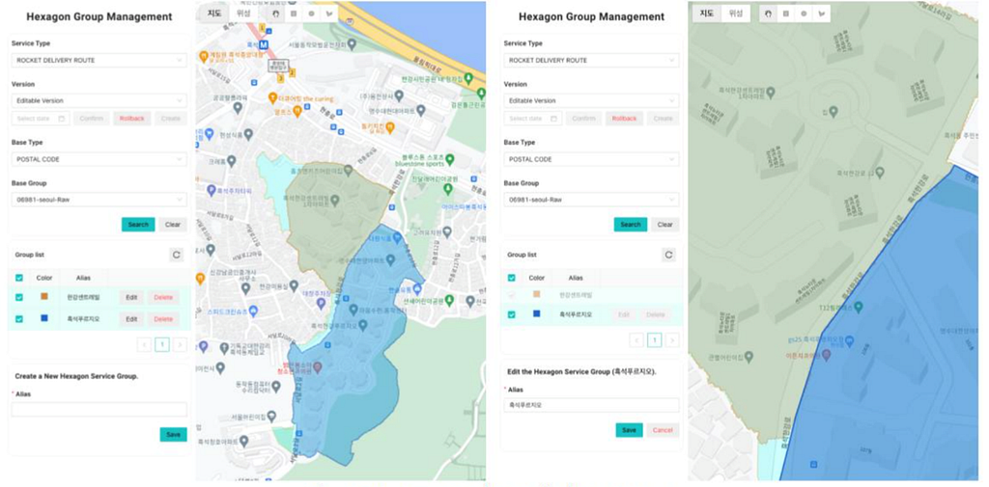Focus Alias field containing 흑석푸르지오 in Edit form
This screenshot has height=487, width=989.
591,405
